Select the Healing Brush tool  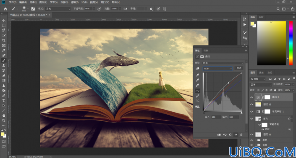coord(4,55)
